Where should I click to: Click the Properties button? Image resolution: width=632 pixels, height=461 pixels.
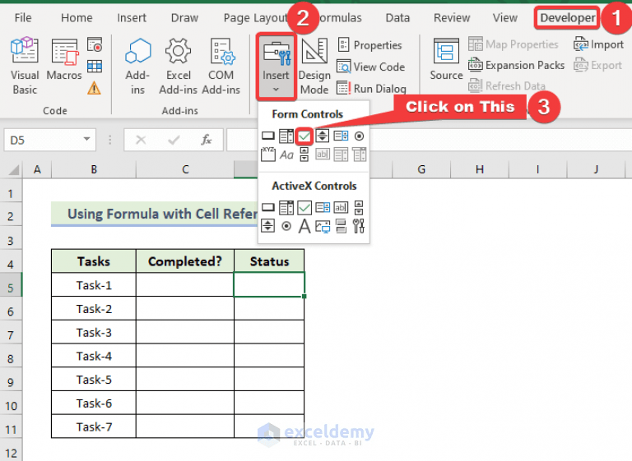tap(369, 45)
